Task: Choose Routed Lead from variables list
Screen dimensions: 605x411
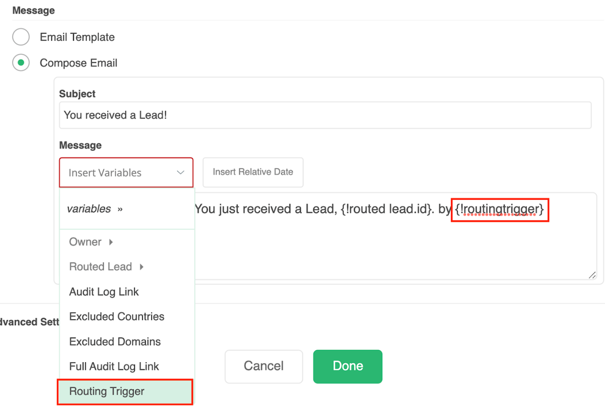Action: click(x=101, y=267)
